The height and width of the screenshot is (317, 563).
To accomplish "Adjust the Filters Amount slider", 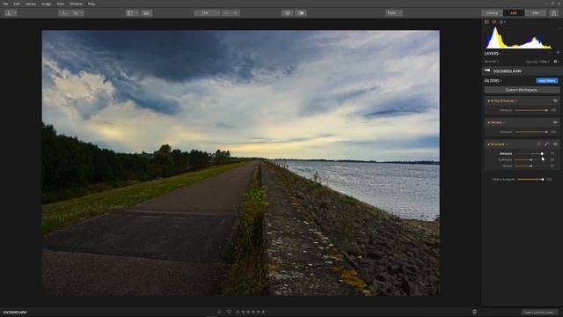I will [530, 179].
